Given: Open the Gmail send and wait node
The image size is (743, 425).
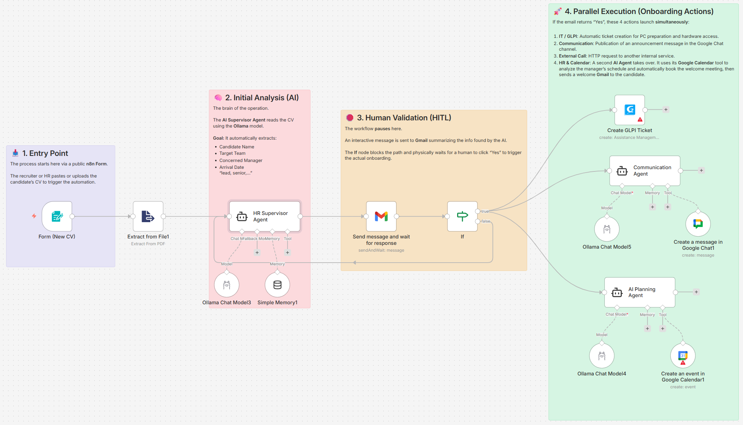Looking at the screenshot, I should click(x=381, y=216).
